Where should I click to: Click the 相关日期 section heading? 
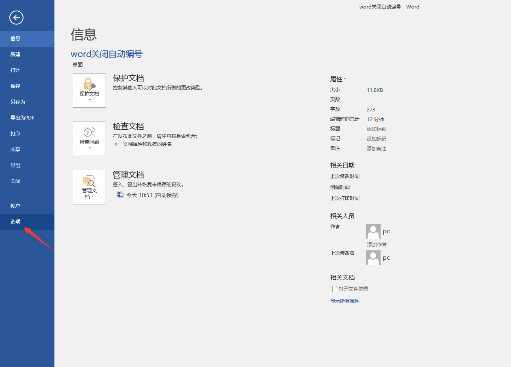point(342,165)
